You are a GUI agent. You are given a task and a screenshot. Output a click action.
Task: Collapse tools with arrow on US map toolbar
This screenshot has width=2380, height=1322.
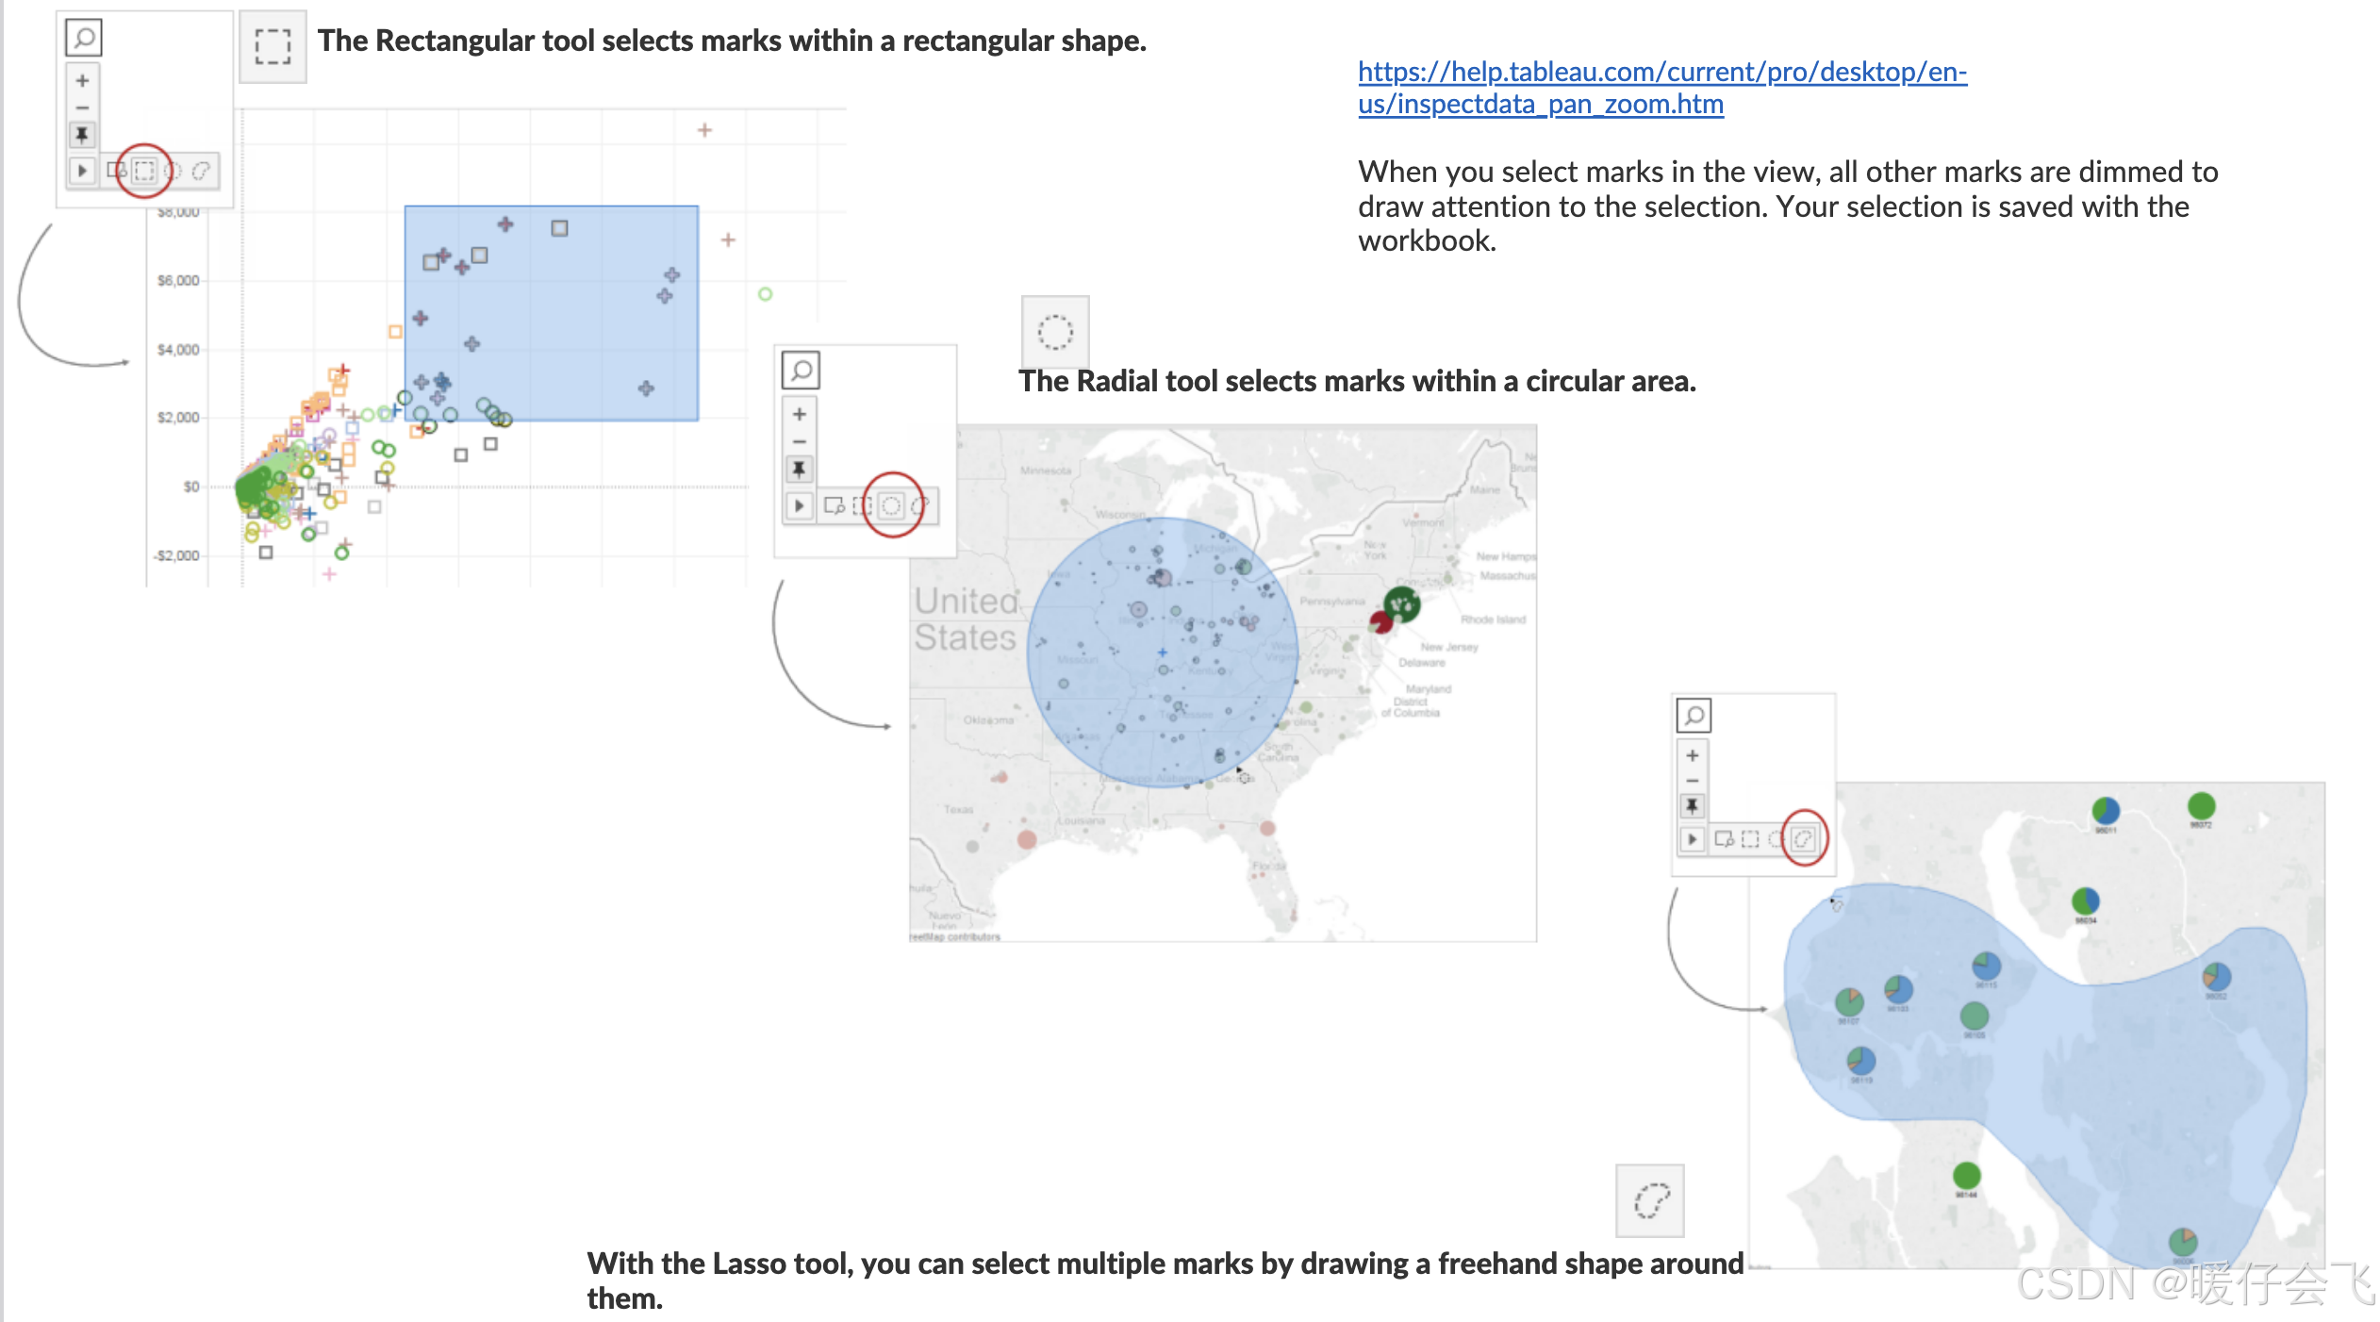coord(800,506)
